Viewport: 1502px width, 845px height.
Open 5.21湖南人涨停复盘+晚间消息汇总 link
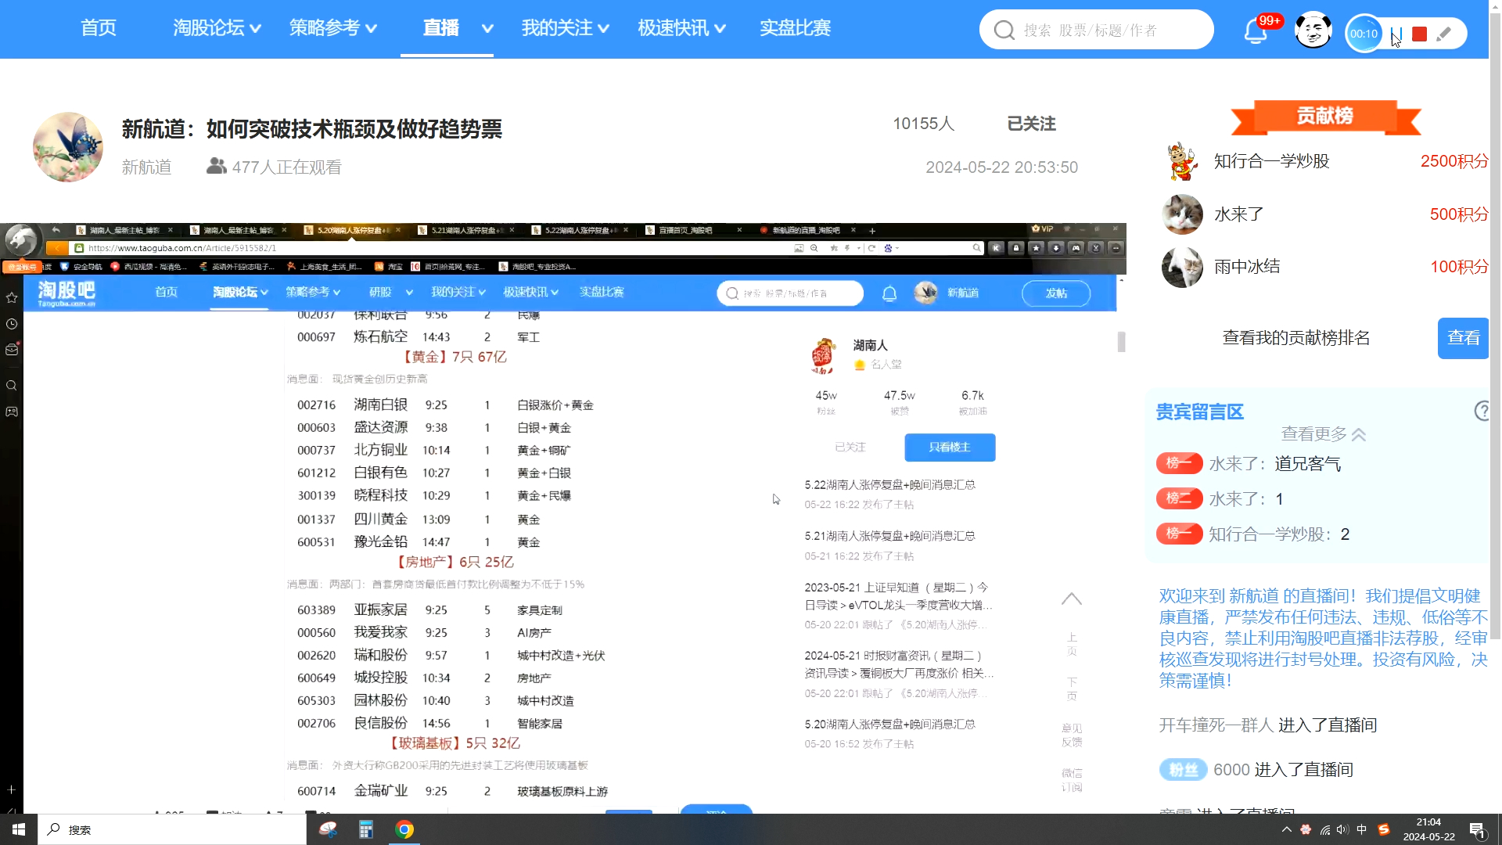click(889, 536)
